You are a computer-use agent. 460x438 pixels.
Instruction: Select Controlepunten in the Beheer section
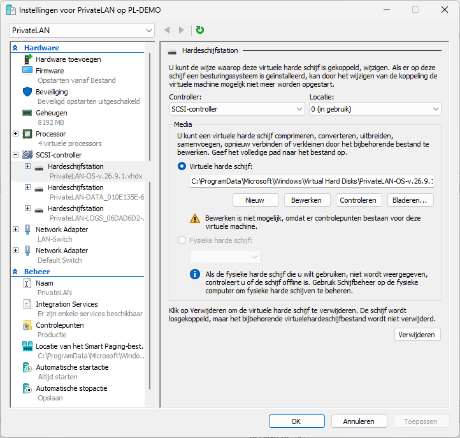pos(60,325)
